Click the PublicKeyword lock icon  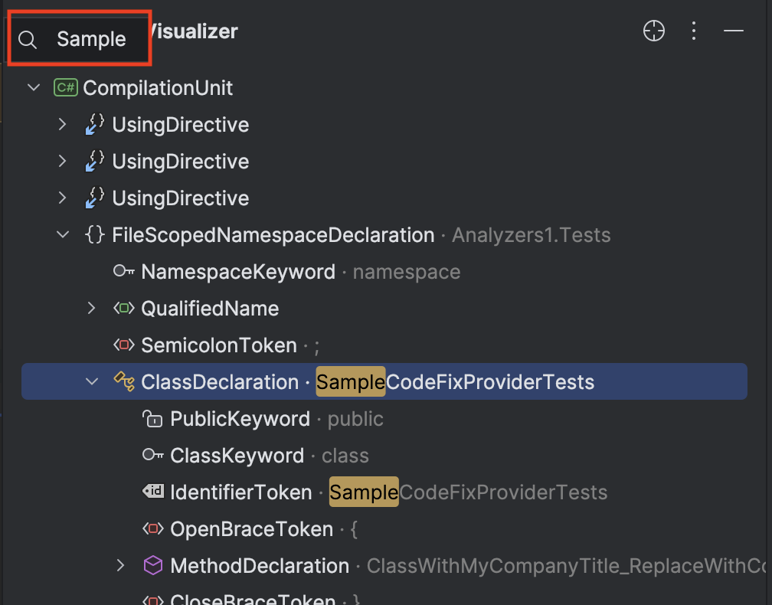(152, 419)
